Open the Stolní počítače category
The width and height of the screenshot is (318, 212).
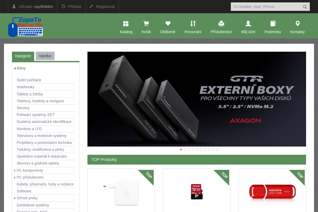click(x=29, y=80)
